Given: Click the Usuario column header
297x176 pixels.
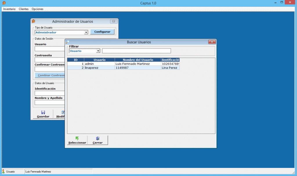Looking at the screenshot, I should 99,60.
